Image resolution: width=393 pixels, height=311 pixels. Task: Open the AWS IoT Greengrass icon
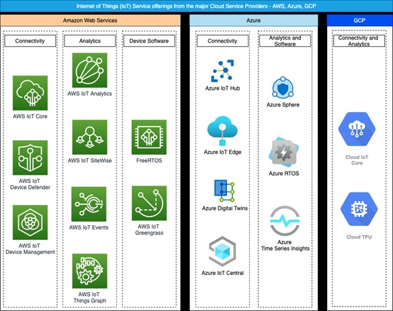(149, 203)
